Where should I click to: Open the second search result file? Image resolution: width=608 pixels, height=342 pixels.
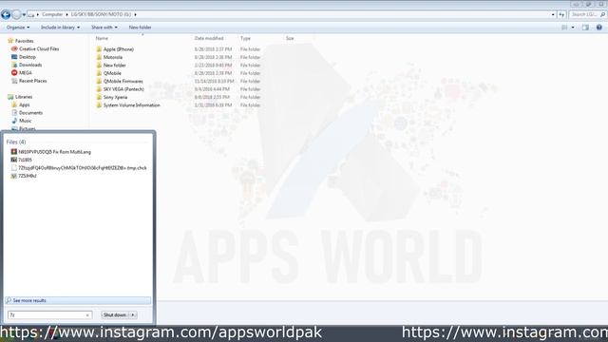pos(22,160)
